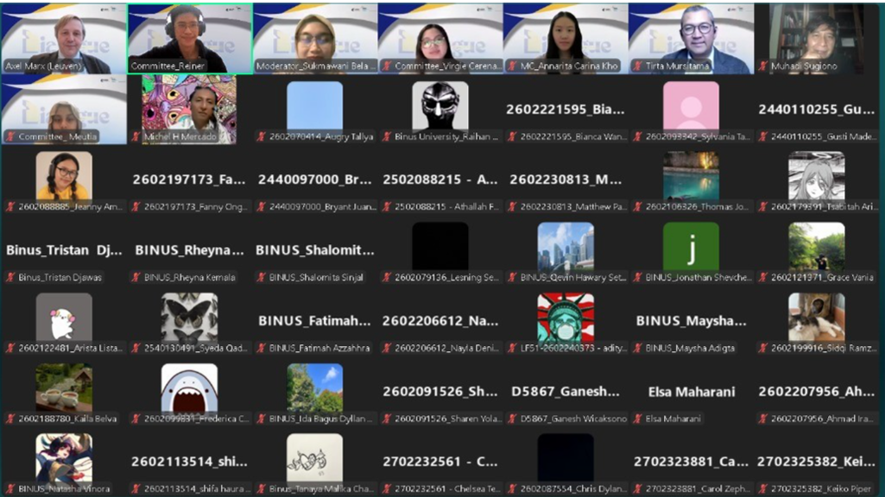Screen dimensions: 885x497
Task: Click the shark avatar participant picture
Action: [x=189, y=388]
